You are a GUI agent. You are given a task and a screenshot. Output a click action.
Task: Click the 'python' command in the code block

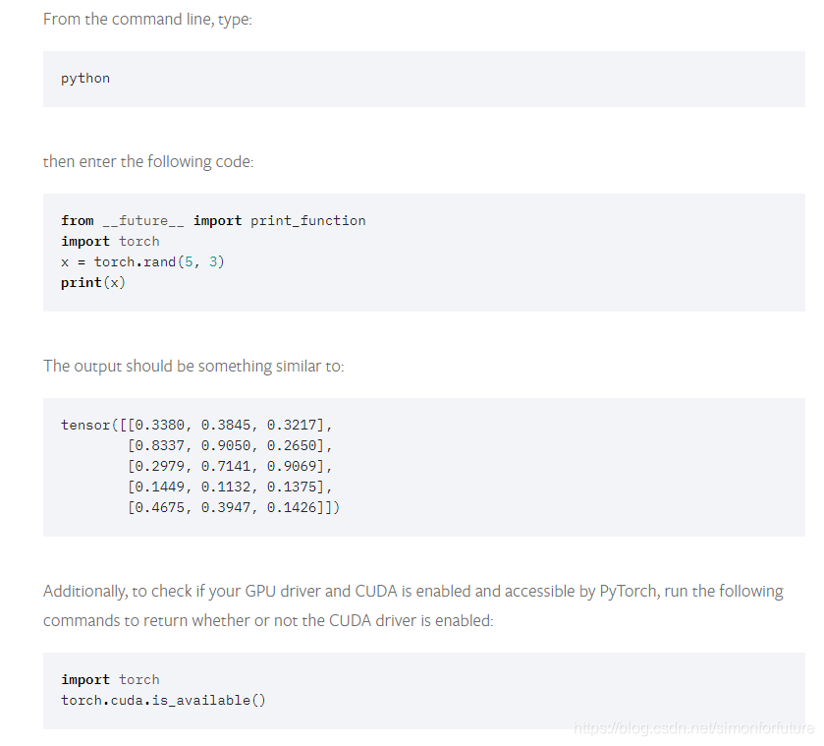(85, 79)
